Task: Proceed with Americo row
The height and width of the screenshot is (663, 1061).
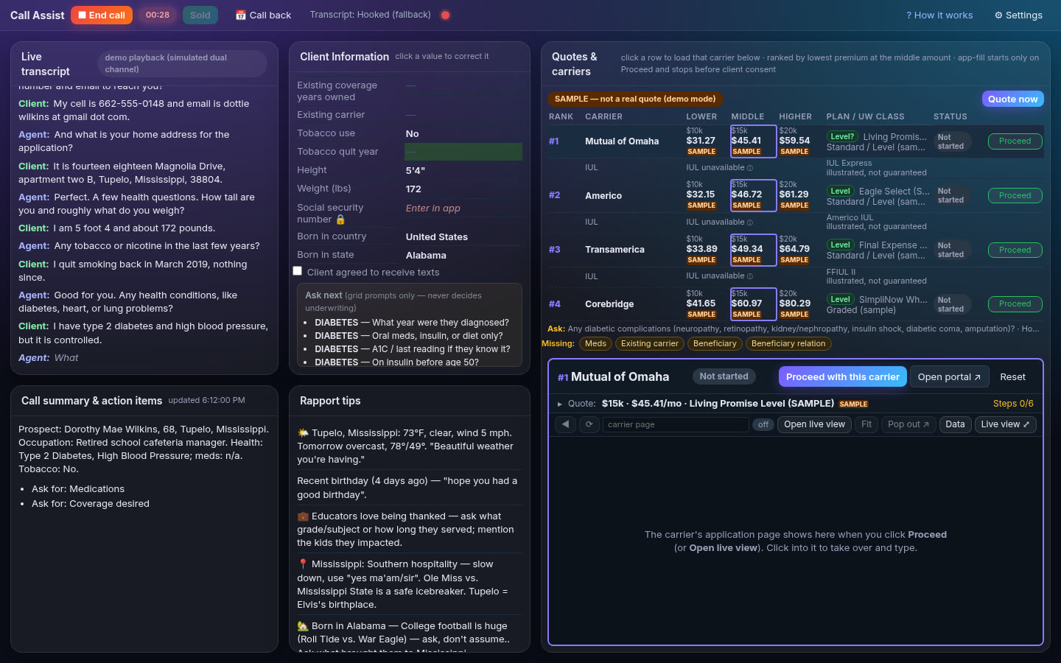Action: point(1015,196)
